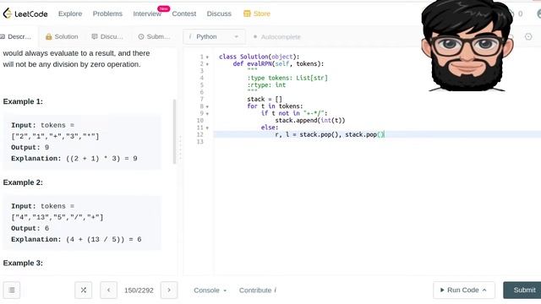This screenshot has height=304, width=541.
Task: Collapse the class Solution fold arrow on line 1
Action: (207, 57)
